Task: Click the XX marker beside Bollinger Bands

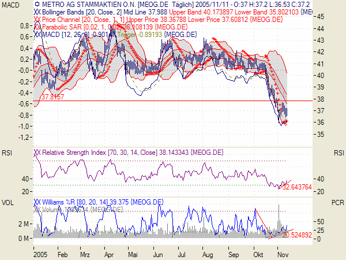Action: tap(37, 12)
